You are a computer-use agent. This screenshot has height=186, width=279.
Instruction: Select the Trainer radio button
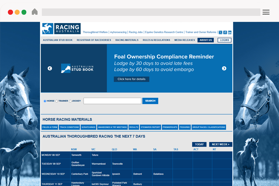coord(56,101)
